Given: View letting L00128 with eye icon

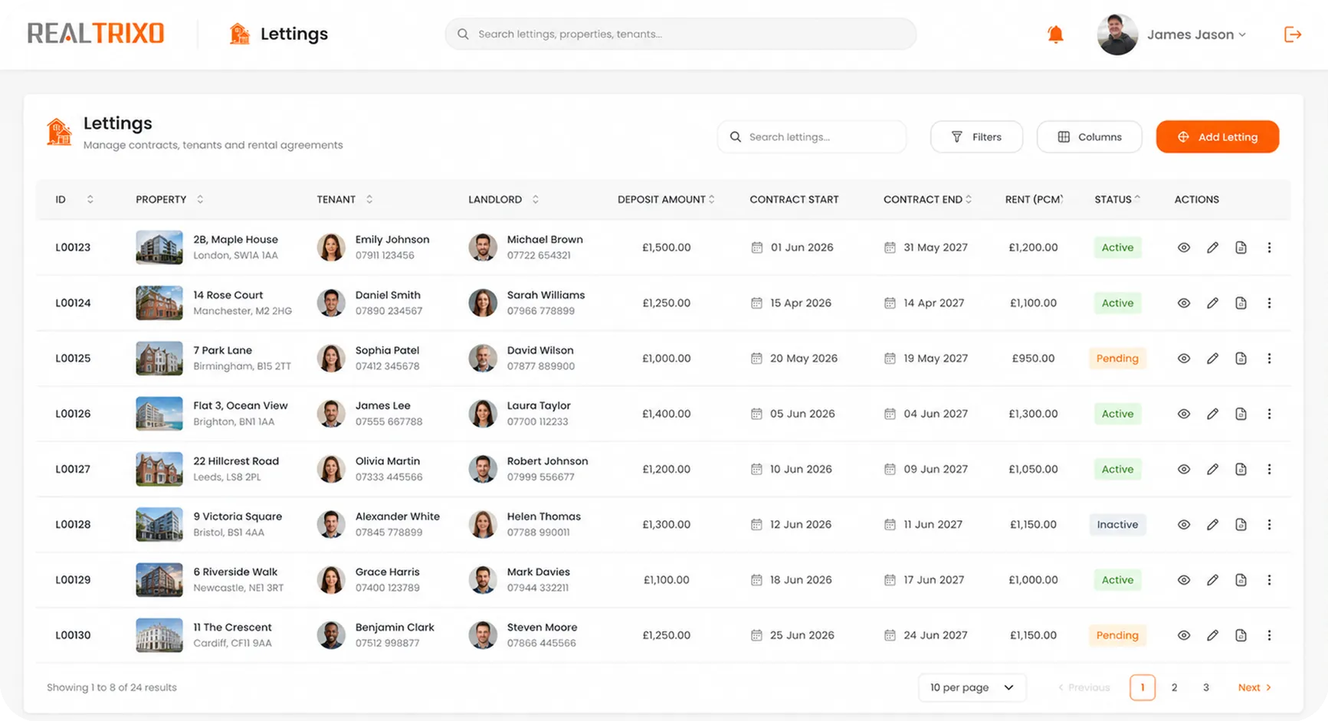Looking at the screenshot, I should tap(1184, 524).
